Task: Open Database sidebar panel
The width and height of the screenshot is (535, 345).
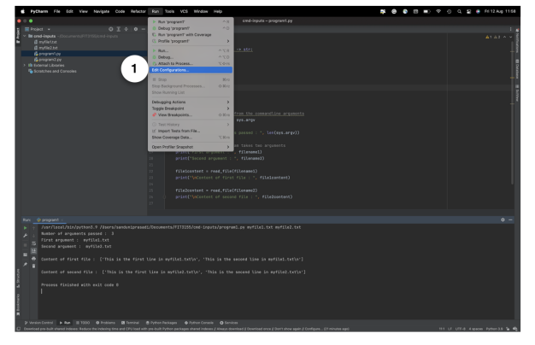Action: click(x=517, y=69)
